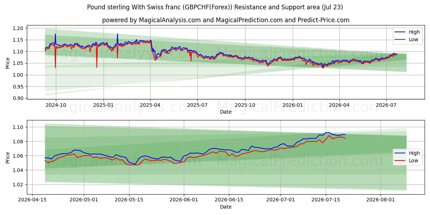430x215 pixels.
Task: Click the '2026-08-01' bottom axis label
Action: (381, 201)
